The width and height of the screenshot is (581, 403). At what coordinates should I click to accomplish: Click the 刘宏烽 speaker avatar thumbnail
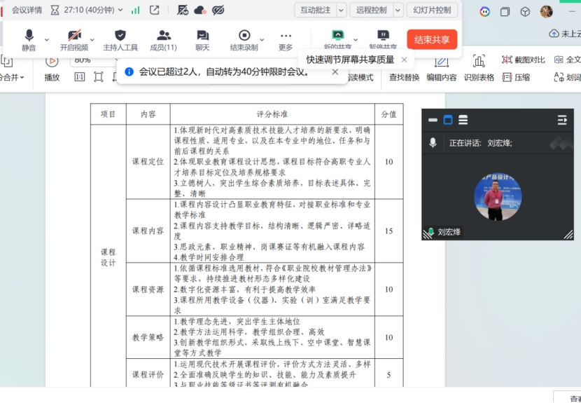(x=498, y=197)
